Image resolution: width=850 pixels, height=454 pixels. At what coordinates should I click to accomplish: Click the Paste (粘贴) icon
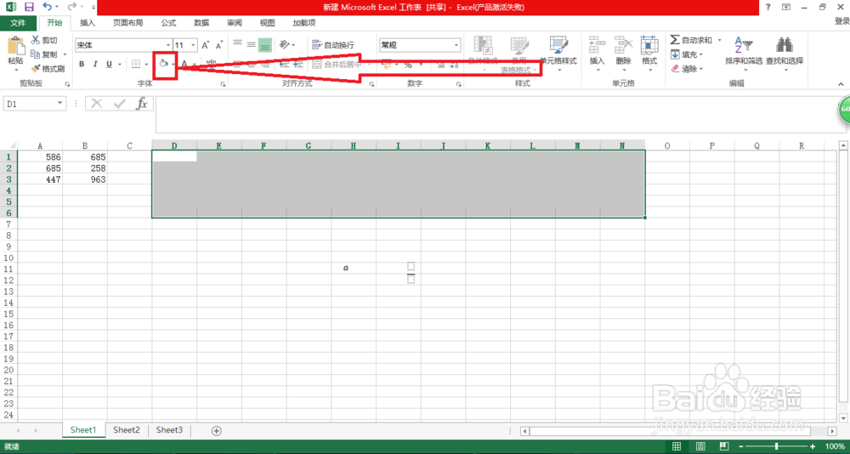15,48
